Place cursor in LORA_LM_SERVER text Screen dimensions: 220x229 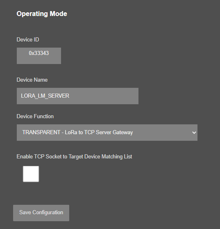(45, 96)
